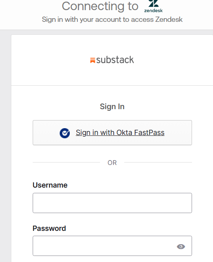This screenshot has width=213, height=262.
Task: Click the substack wordmark text
Action: [115, 60]
